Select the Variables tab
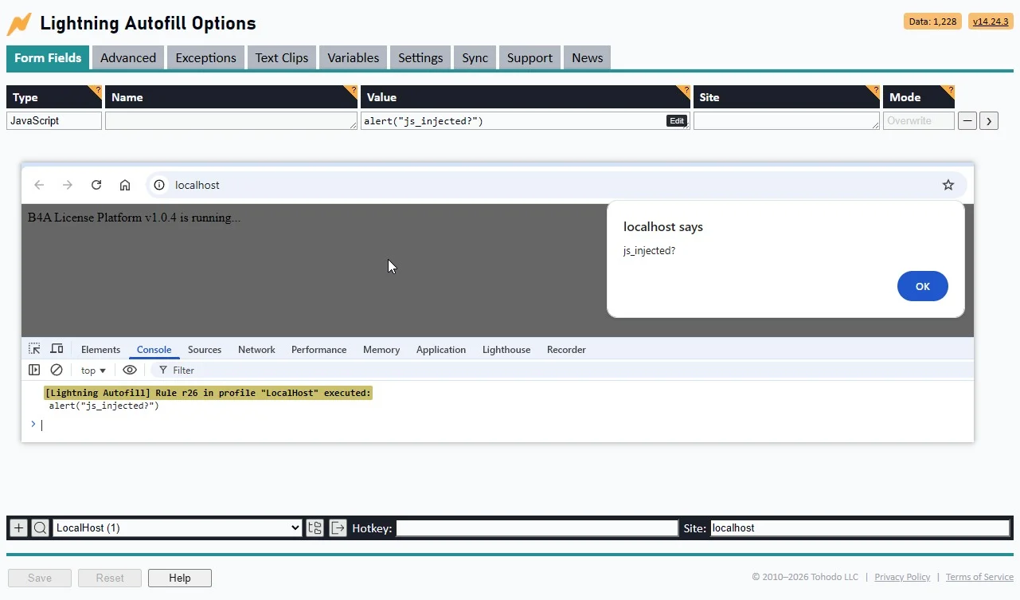The height and width of the screenshot is (600, 1020). (x=354, y=57)
